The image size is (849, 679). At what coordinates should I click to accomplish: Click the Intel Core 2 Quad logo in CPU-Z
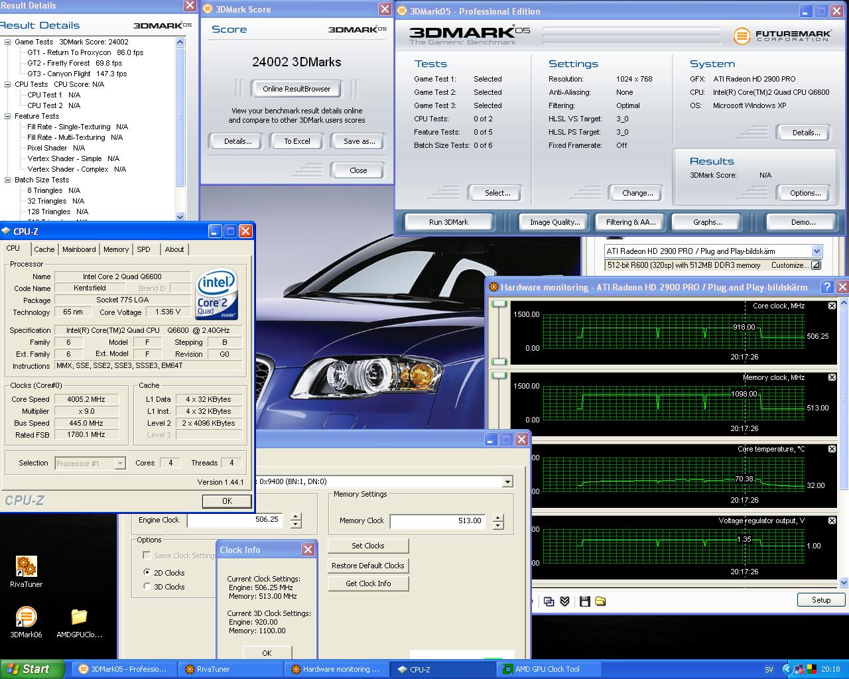coord(217,294)
